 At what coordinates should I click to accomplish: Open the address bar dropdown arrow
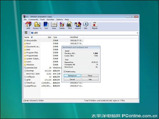137,33
